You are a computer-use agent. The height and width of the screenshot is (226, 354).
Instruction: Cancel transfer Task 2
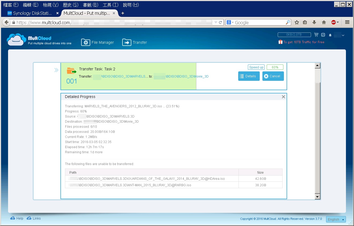(x=273, y=76)
